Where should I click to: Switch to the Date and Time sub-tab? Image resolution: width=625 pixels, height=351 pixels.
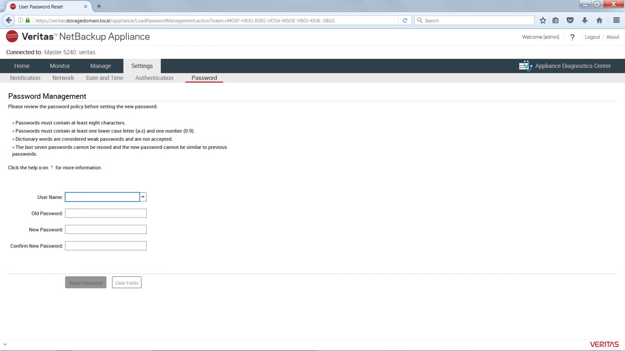coord(105,78)
